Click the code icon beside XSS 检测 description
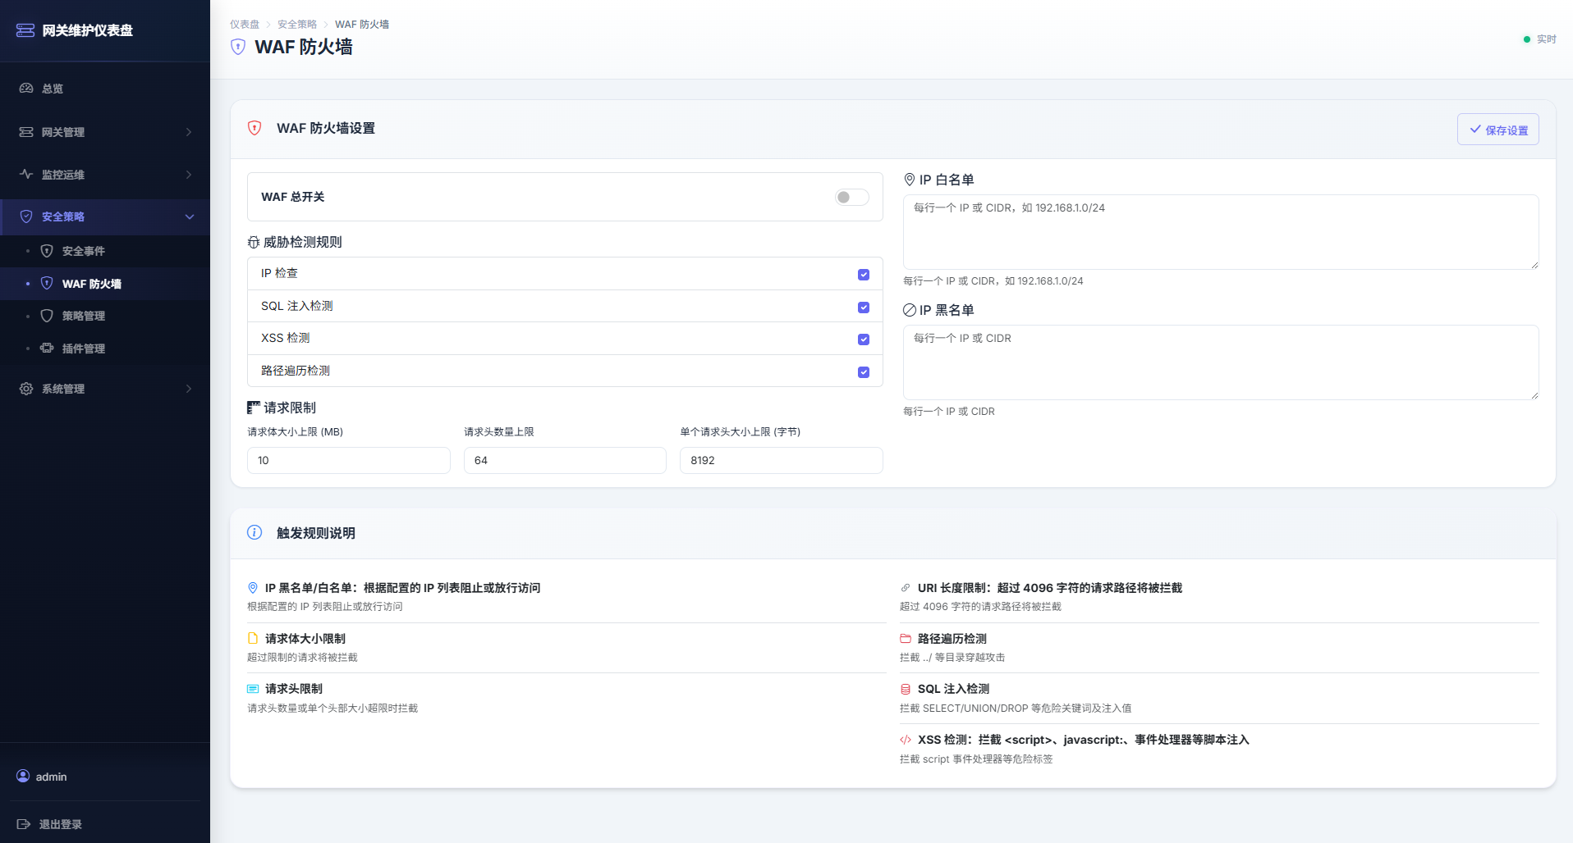 [906, 740]
